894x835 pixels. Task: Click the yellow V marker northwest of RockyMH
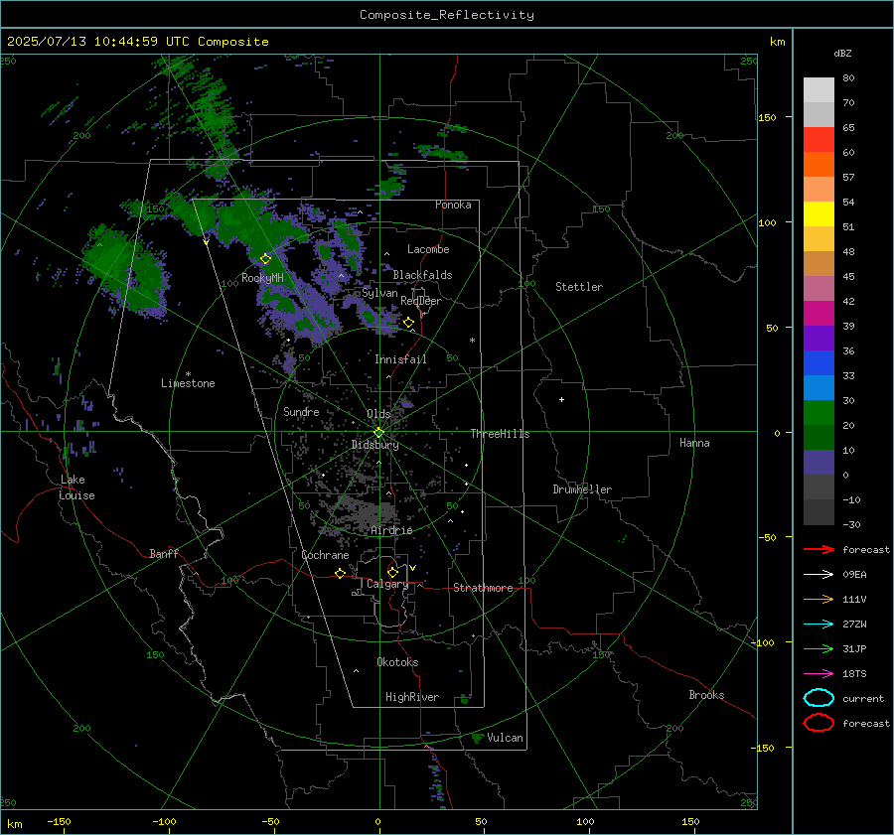(x=207, y=242)
